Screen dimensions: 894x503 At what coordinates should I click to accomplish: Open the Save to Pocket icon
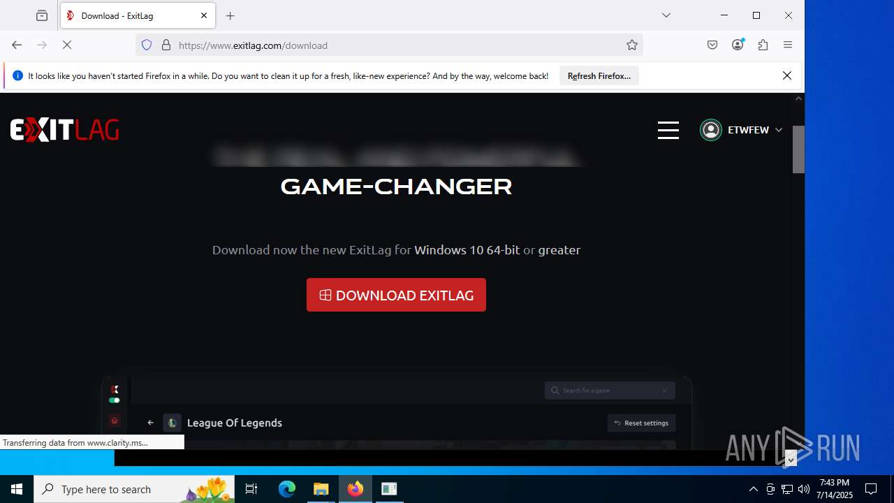(x=712, y=45)
